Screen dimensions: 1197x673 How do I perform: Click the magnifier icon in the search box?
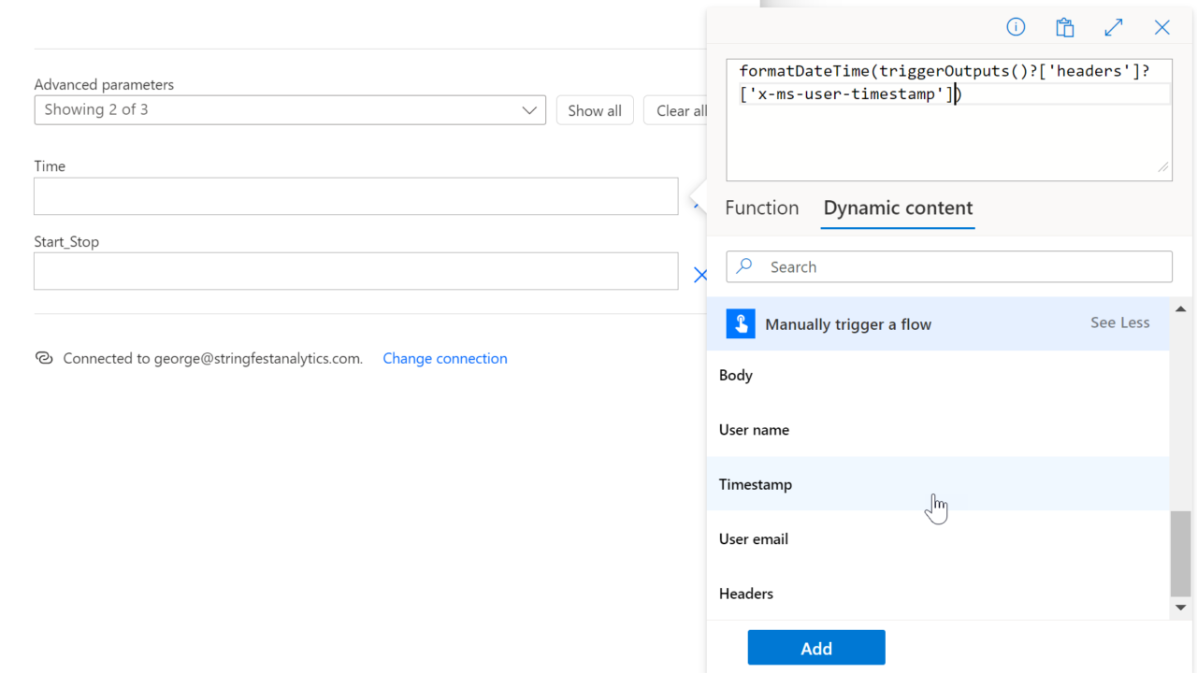pos(744,266)
